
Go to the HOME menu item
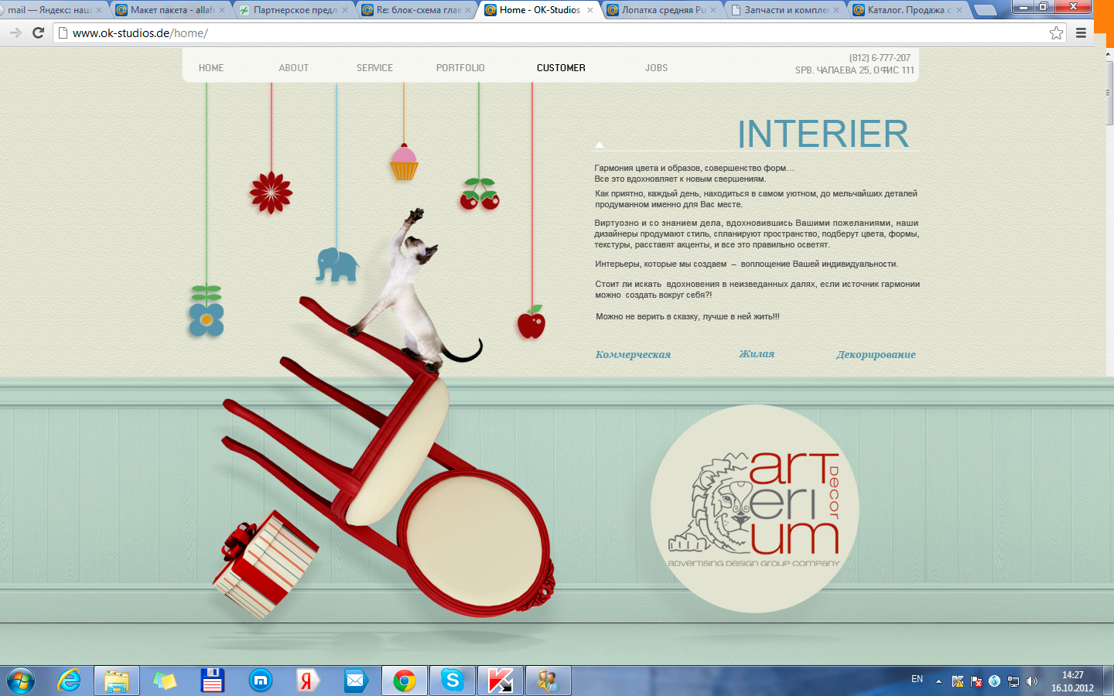coord(211,68)
